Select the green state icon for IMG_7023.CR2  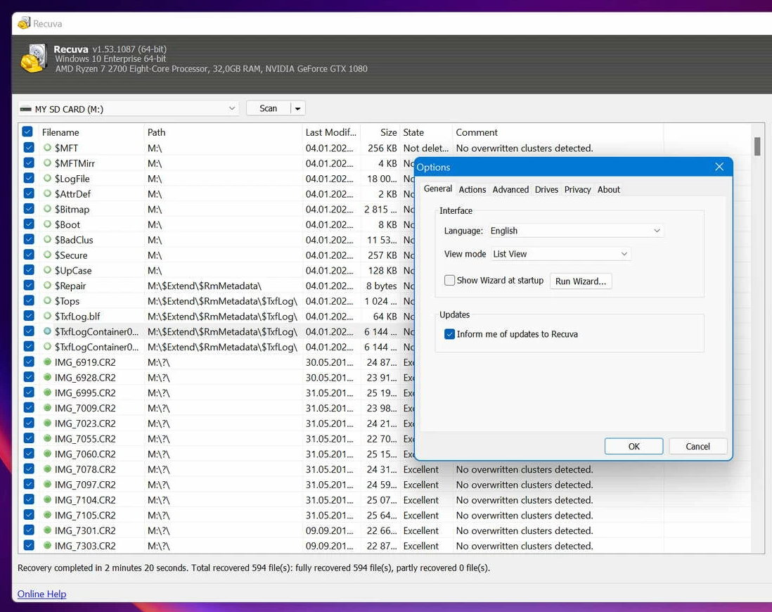(x=47, y=423)
